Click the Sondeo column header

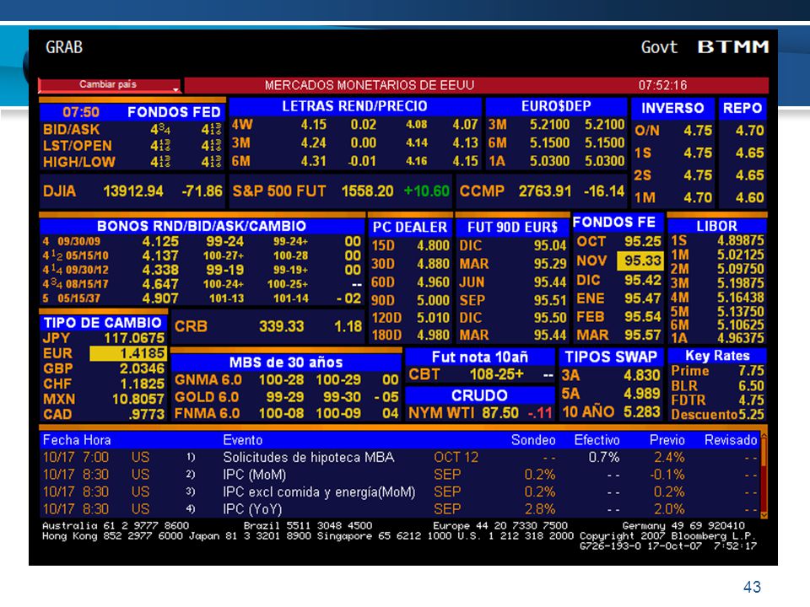(x=533, y=440)
